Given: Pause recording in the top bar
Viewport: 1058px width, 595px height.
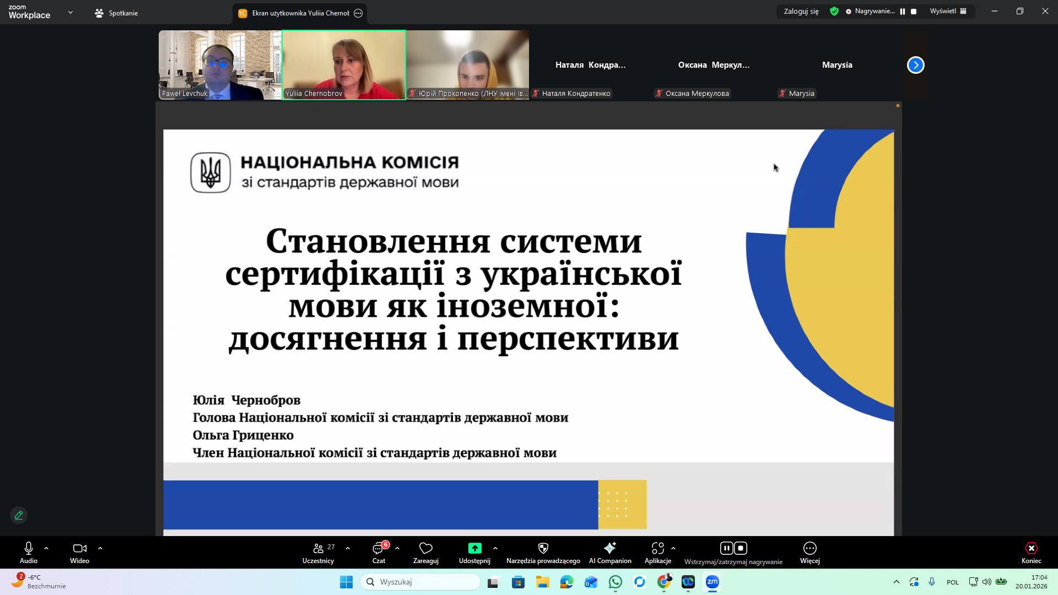Looking at the screenshot, I should (903, 11).
